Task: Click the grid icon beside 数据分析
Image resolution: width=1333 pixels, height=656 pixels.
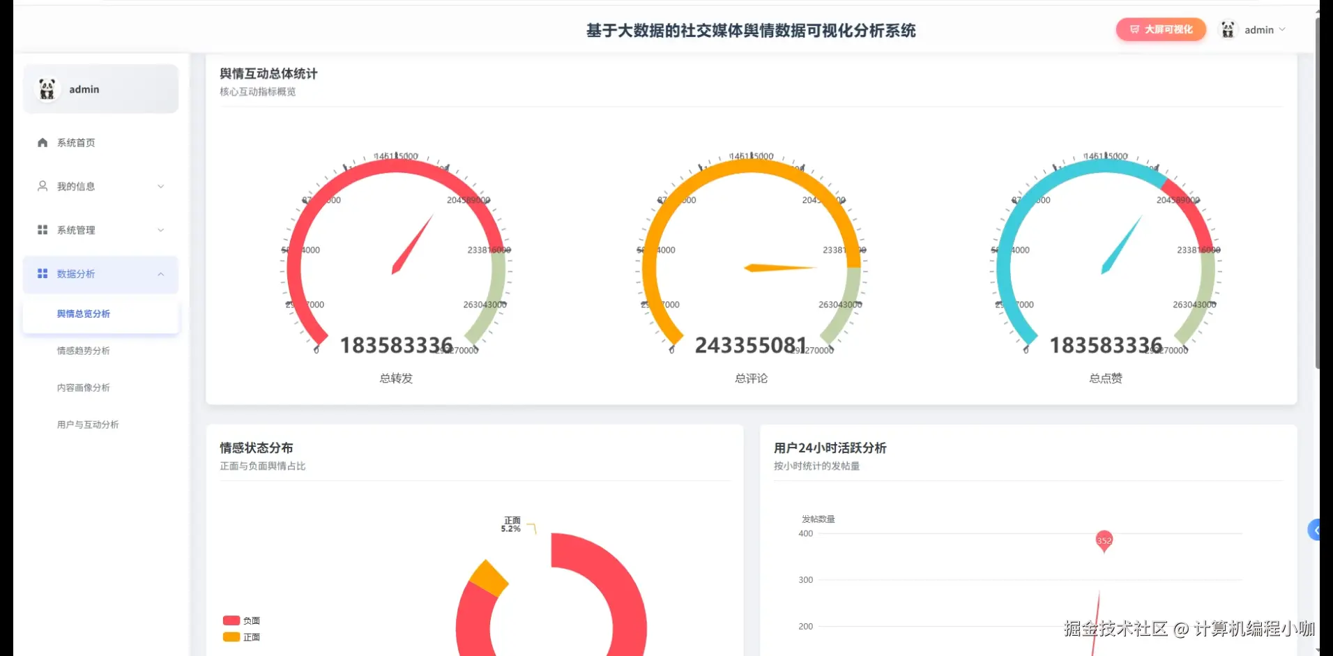Action: [x=43, y=274]
